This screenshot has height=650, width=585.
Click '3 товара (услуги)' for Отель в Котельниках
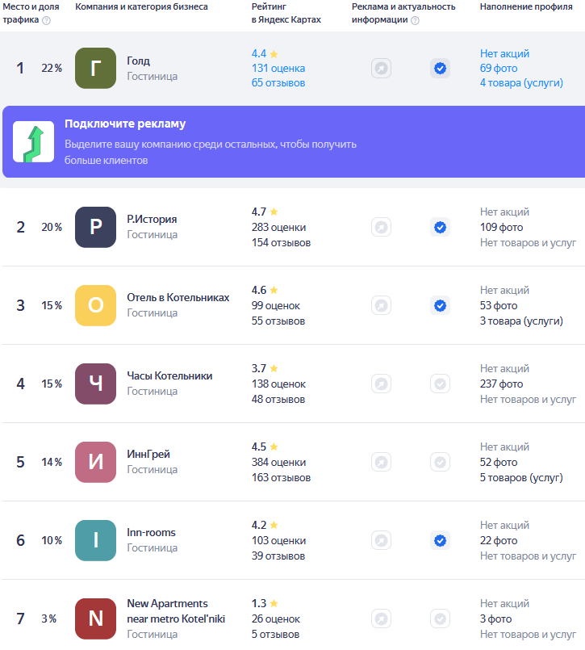[521, 321]
